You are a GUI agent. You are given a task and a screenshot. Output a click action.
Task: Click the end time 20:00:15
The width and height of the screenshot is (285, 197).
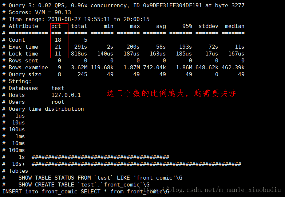coord(136,19)
